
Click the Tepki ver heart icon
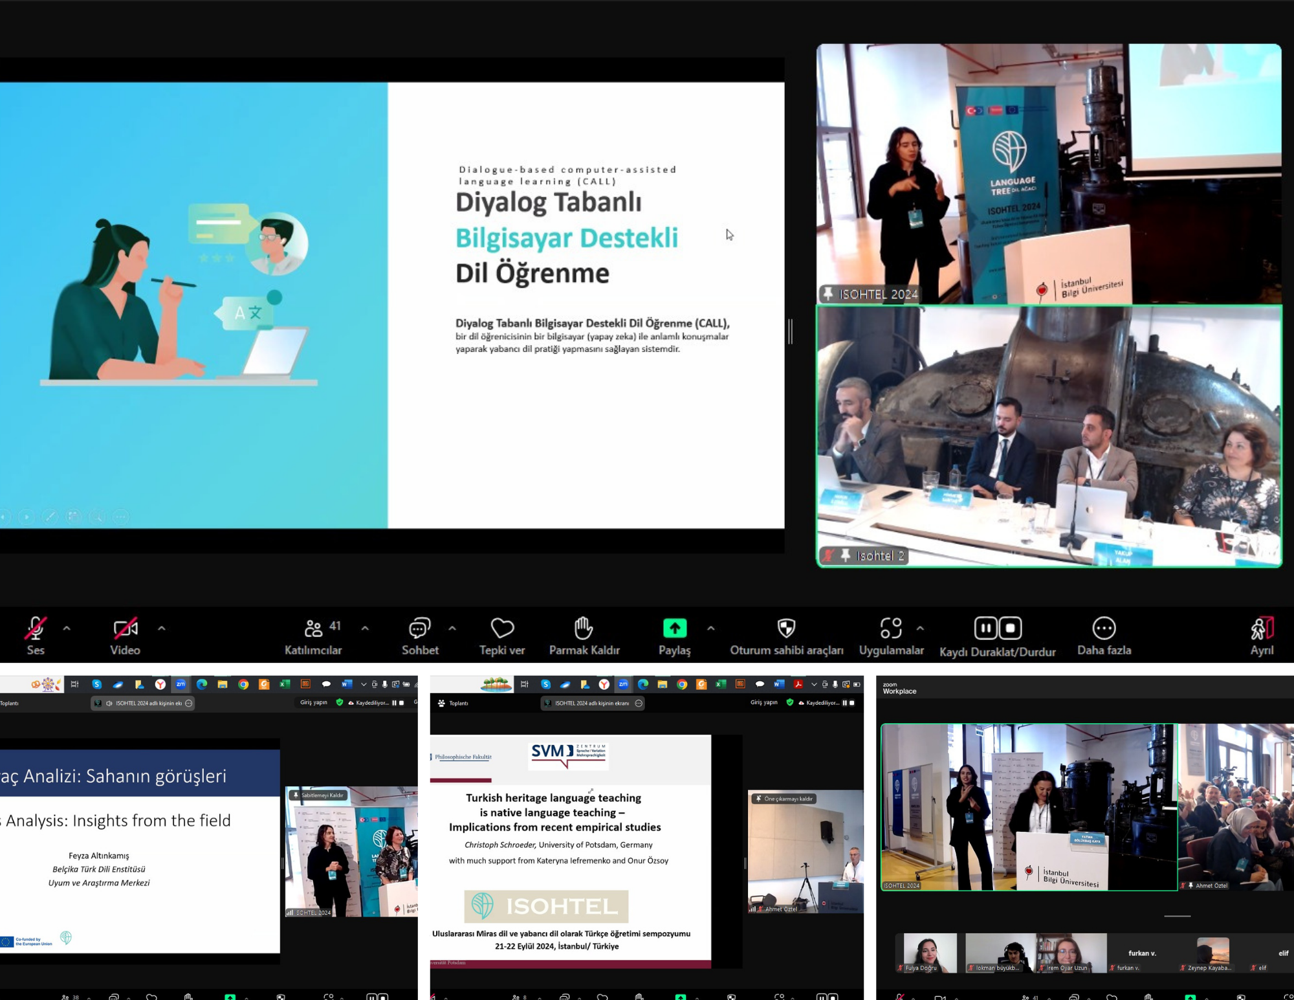[x=502, y=628]
